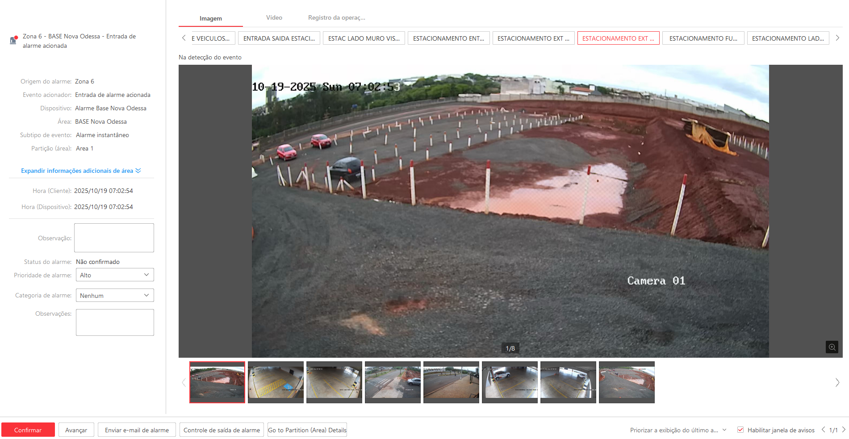Click the Confirmar button
Screen dimensions: 849x439
point(28,430)
